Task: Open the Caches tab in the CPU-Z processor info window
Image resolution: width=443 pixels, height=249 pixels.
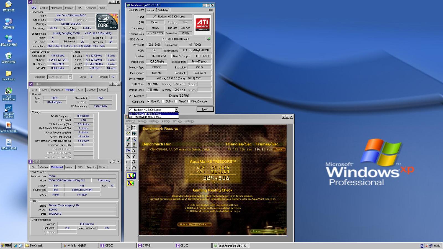Action: pos(44,8)
